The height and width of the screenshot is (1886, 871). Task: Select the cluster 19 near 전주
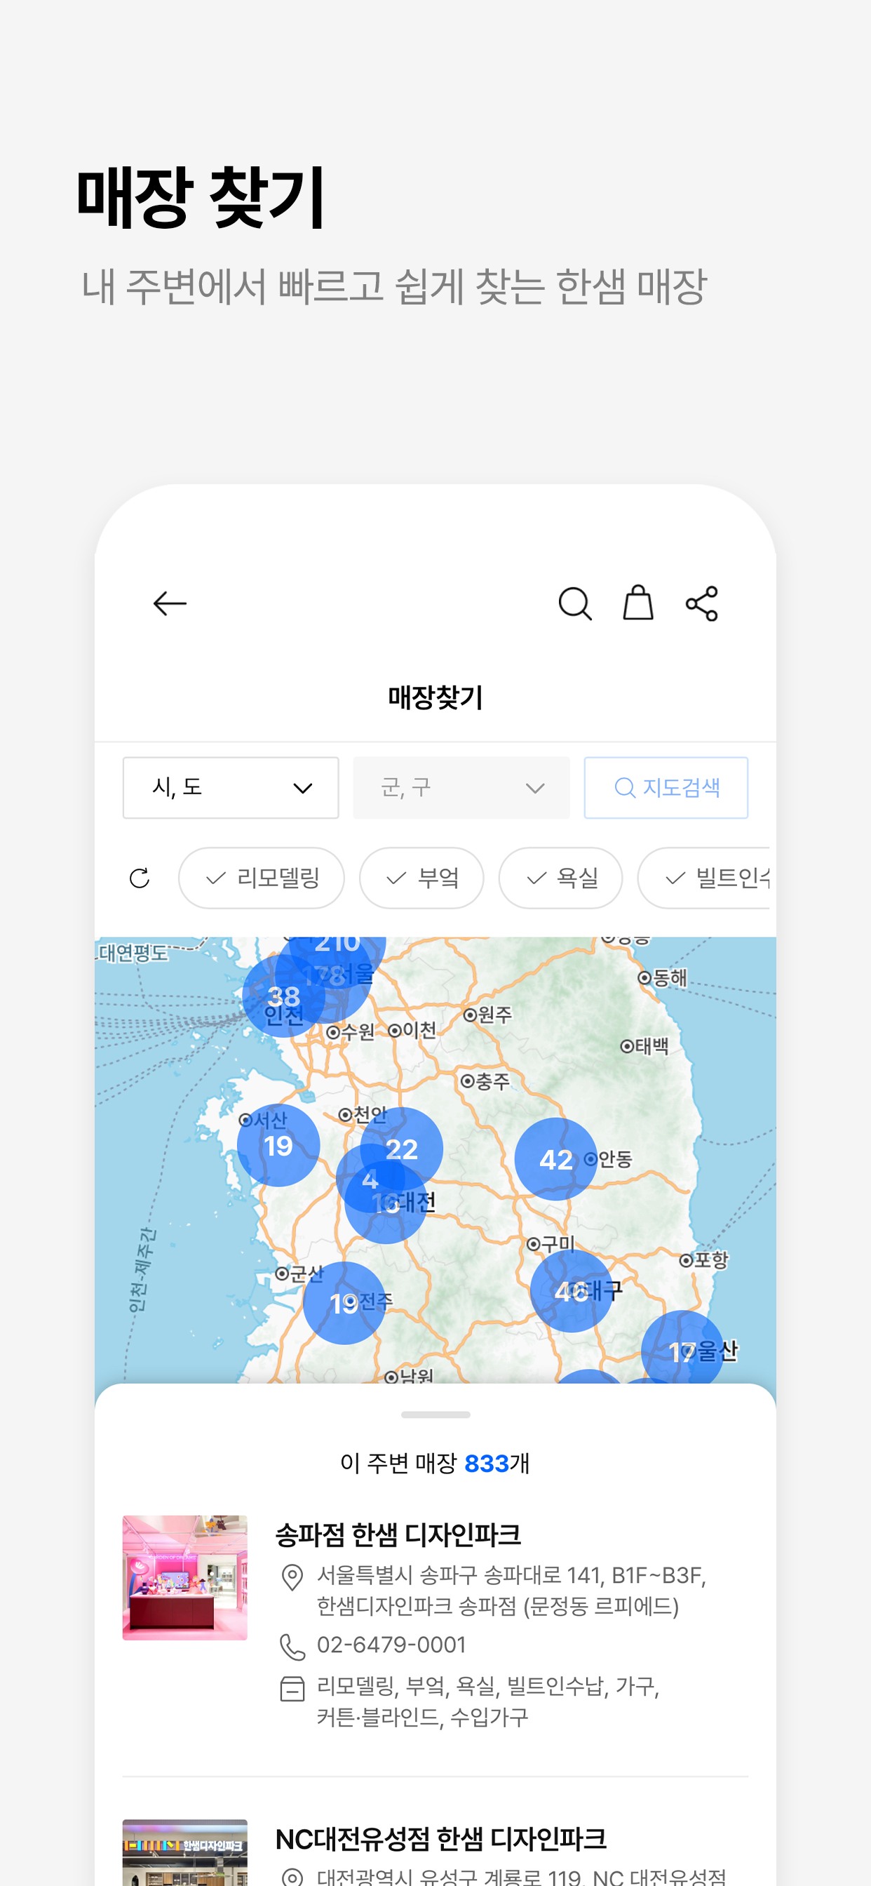pos(344,1303)
